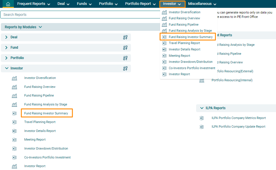Click sort icon on Deal module row
Screen dimensions: 276x170
pyautogui.click(x=125, y=37)
